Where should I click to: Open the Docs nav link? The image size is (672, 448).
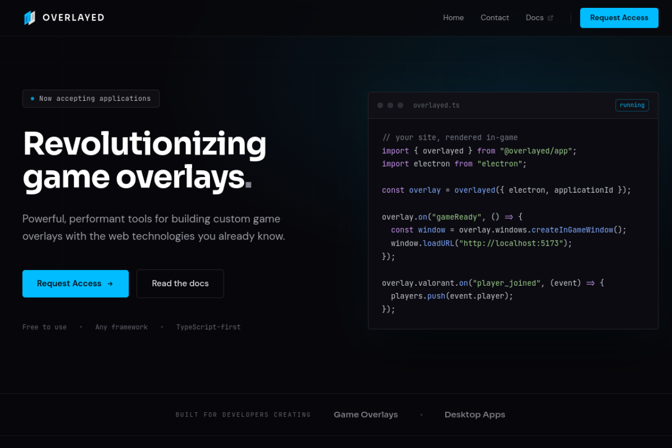[x=534, y=18]
